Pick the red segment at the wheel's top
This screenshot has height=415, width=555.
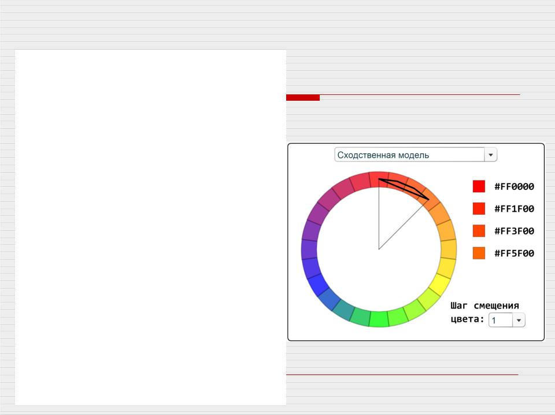pos(379,179)
